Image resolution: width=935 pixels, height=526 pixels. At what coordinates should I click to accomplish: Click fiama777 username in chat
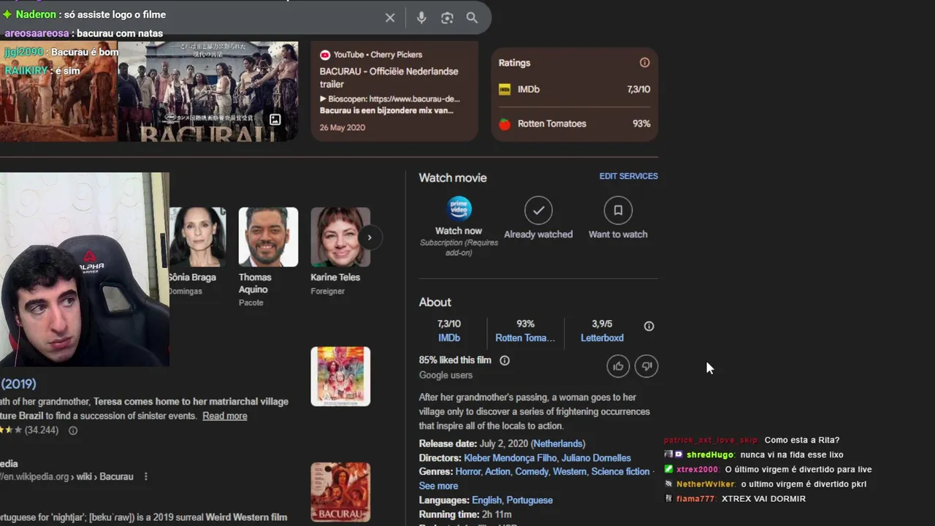tap(695, 499)
